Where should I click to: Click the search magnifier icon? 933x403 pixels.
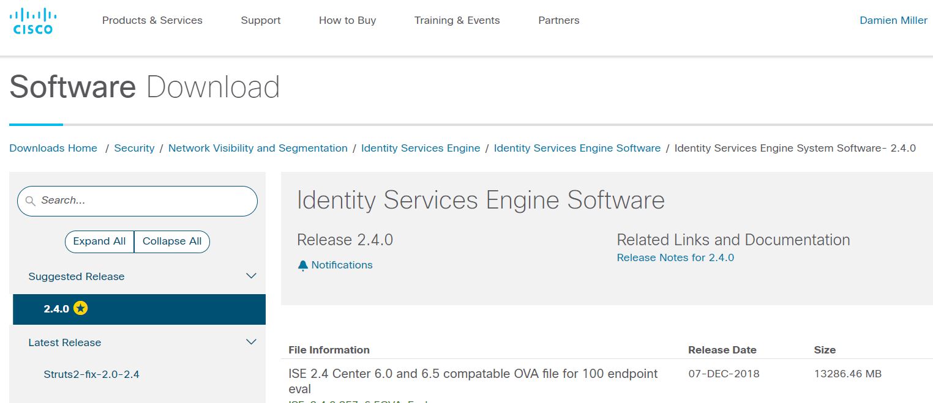[x=31, y=201]
